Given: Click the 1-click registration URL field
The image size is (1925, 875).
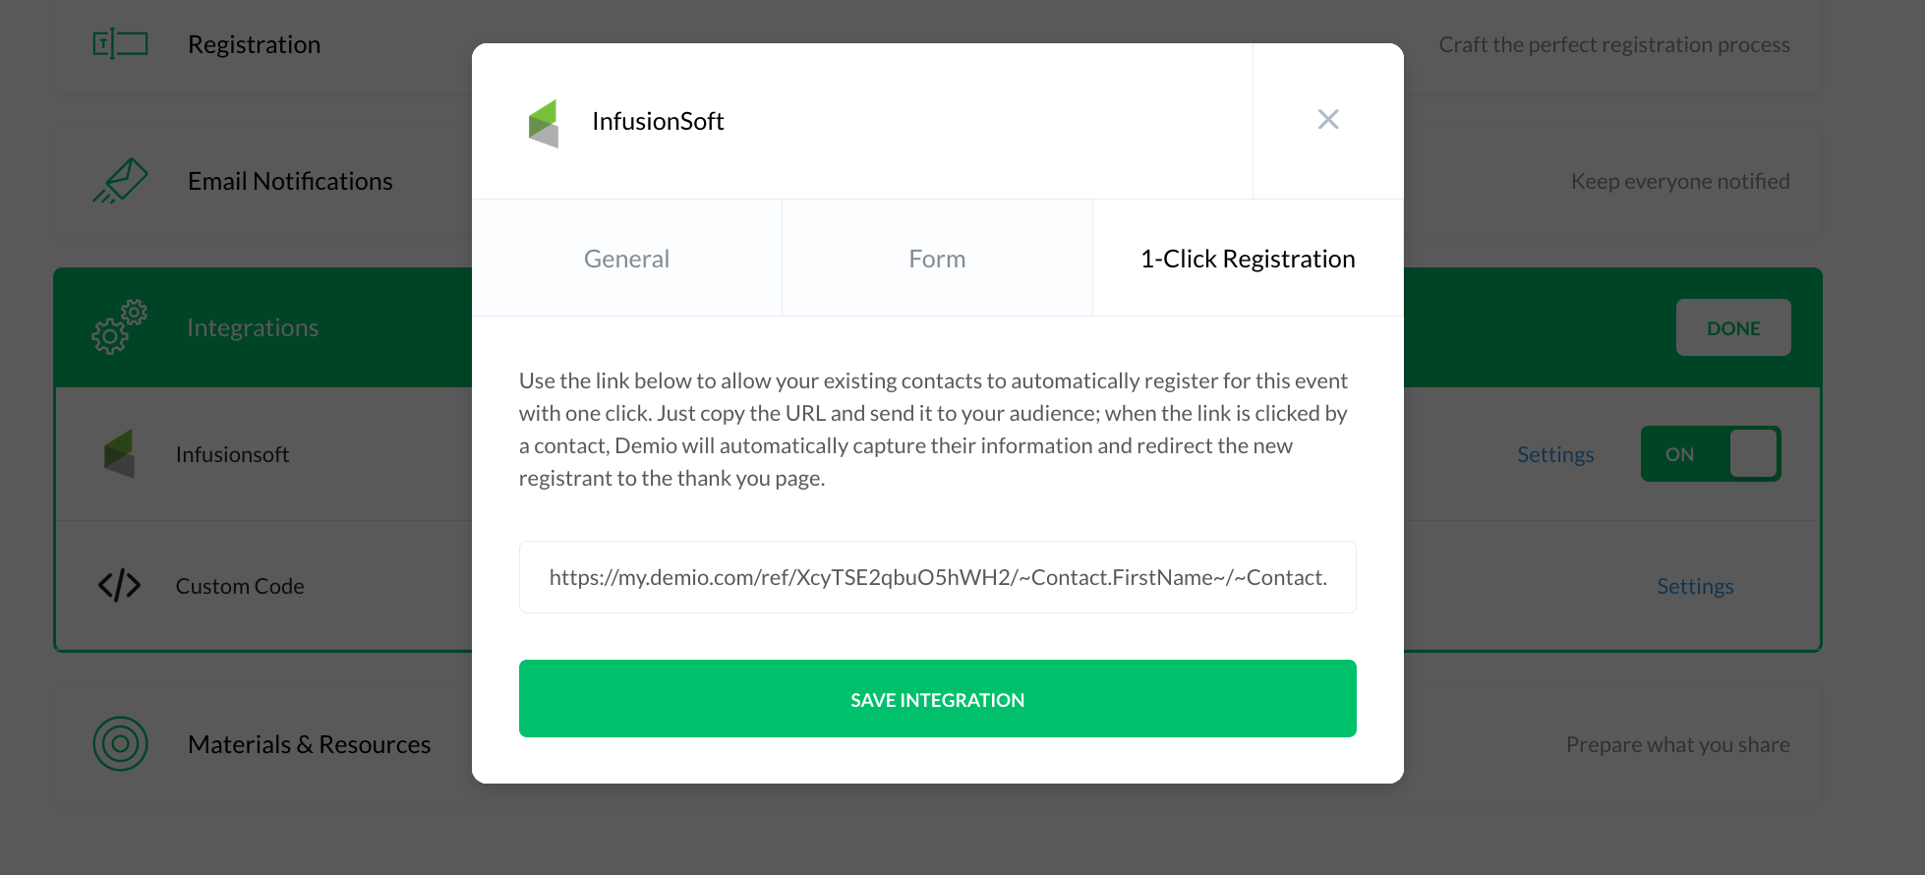Looking at the screenshot, I should pos(937,577).
